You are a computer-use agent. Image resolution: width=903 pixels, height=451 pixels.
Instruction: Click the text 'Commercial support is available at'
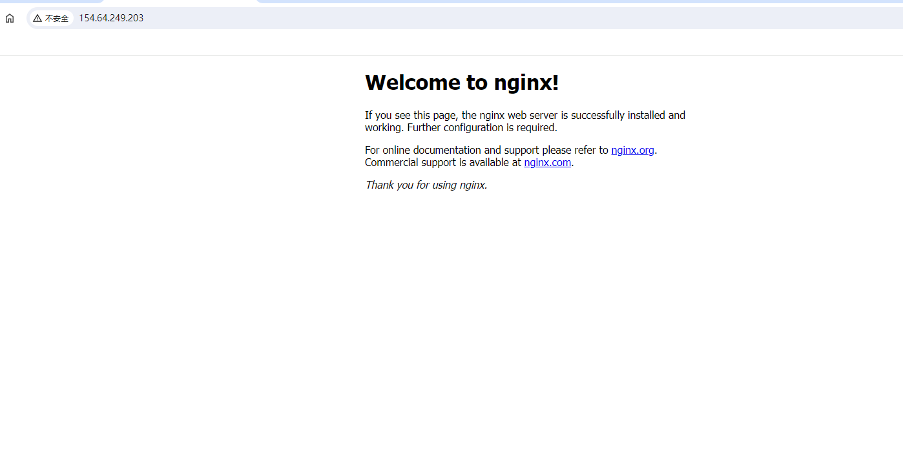click(443, 162)
